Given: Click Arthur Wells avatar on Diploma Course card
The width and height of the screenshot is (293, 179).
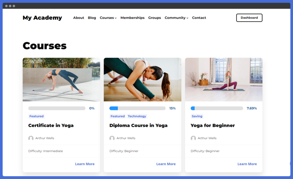Looking at the screenshot, I should pyautogui.click(x=112, y=138).
